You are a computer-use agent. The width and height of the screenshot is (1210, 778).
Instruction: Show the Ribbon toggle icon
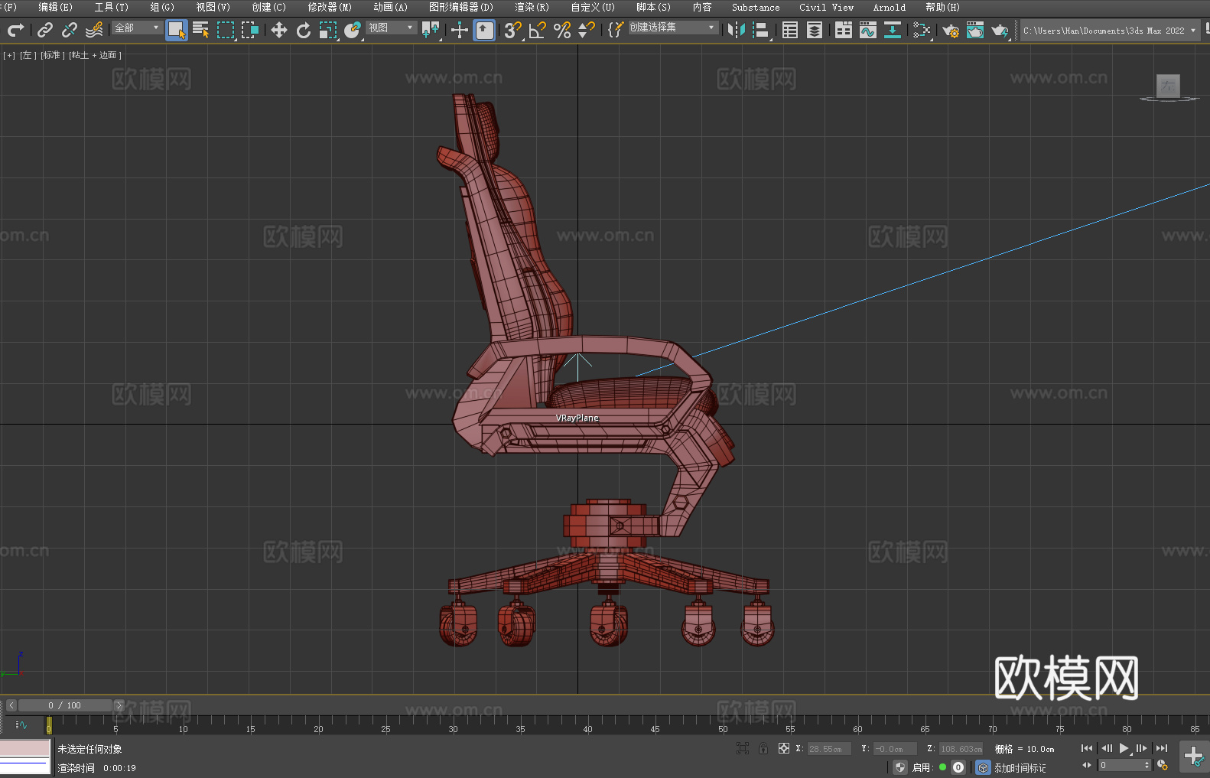coord(844,30)
